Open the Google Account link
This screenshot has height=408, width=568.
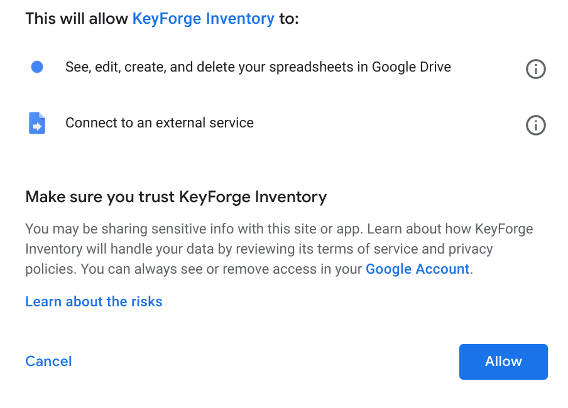point(417,269)
